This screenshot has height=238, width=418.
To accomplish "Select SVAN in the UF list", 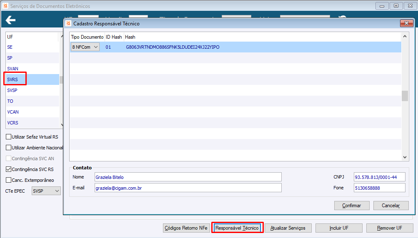I will (x=32, y=69).
